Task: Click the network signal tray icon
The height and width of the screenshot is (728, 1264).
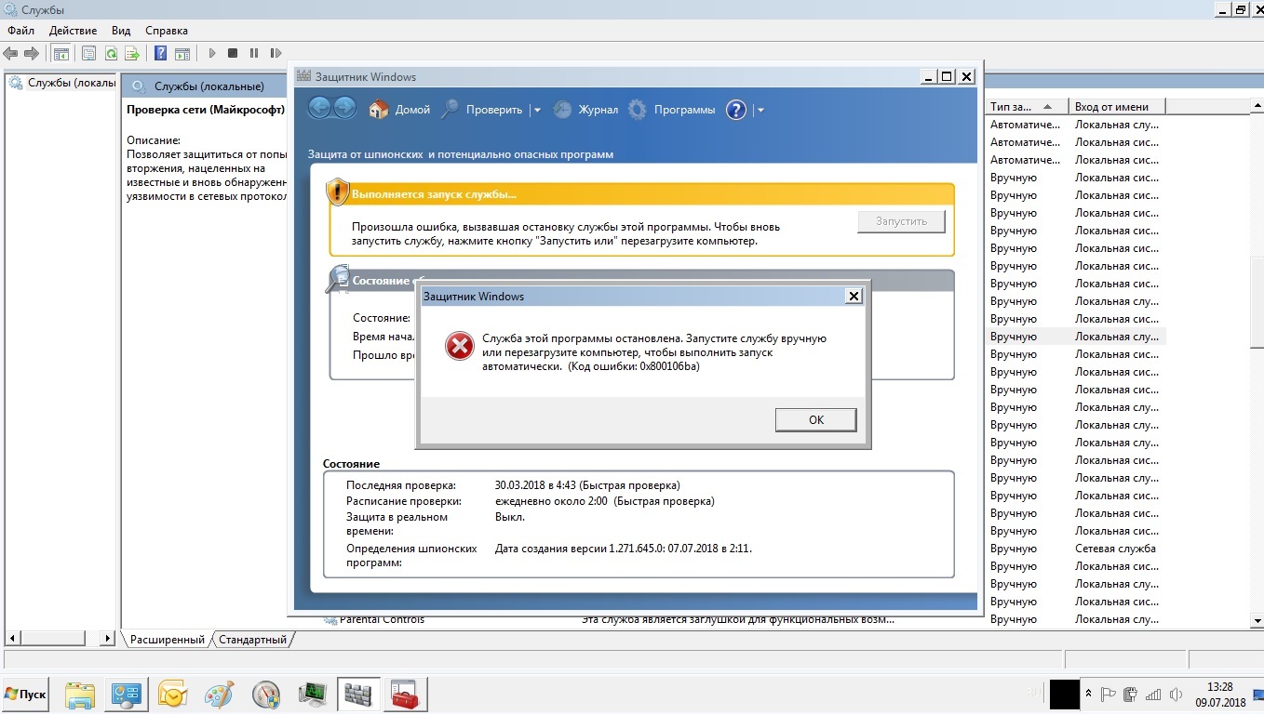Action: tap(1153, 695)
